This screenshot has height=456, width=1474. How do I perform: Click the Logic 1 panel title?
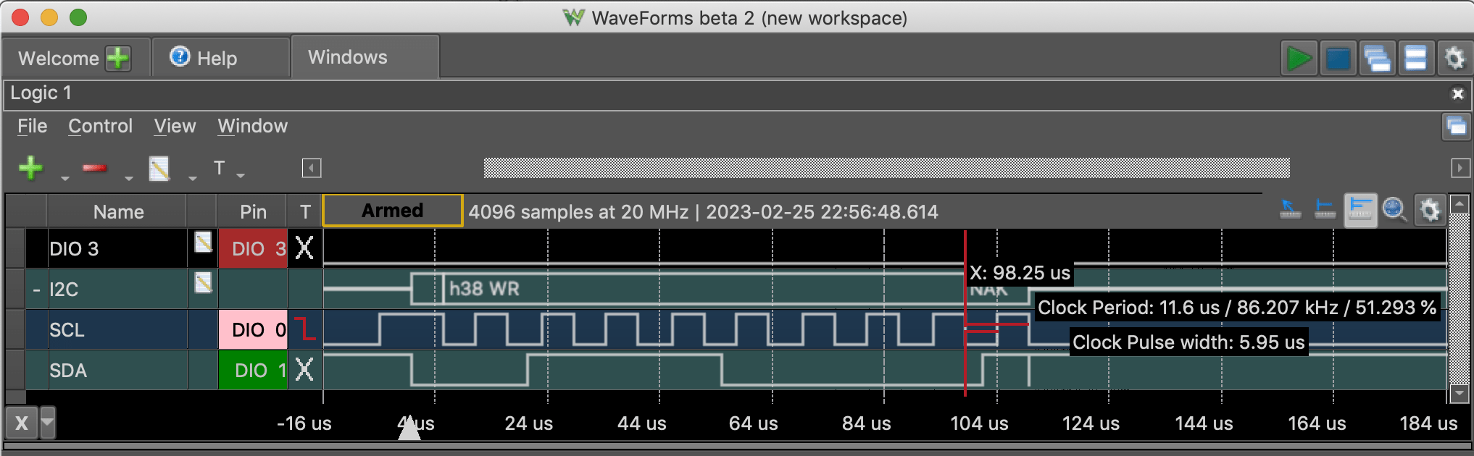coord(41,93)
